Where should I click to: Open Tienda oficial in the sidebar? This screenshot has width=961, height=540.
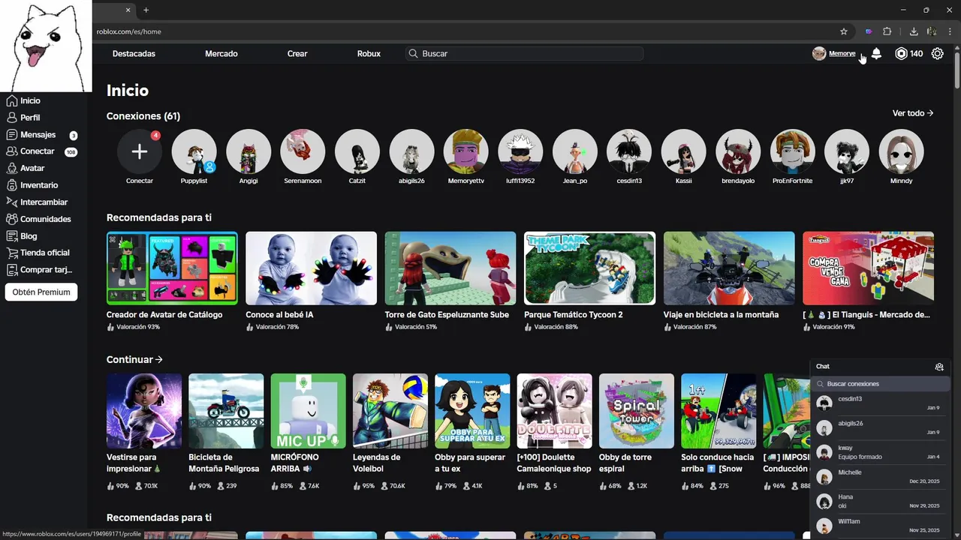pos(44,253)
